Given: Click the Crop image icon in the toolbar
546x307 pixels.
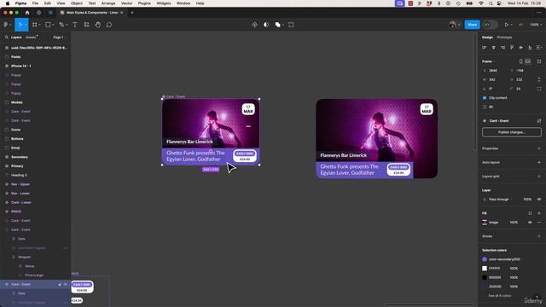Looking at the screenshot, I should 291,25.
